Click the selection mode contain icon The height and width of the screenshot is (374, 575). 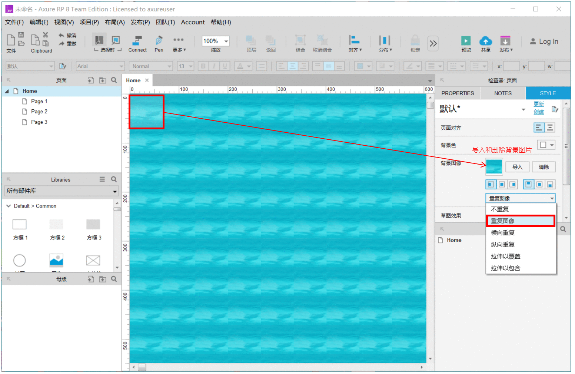[x=116, y=40]
